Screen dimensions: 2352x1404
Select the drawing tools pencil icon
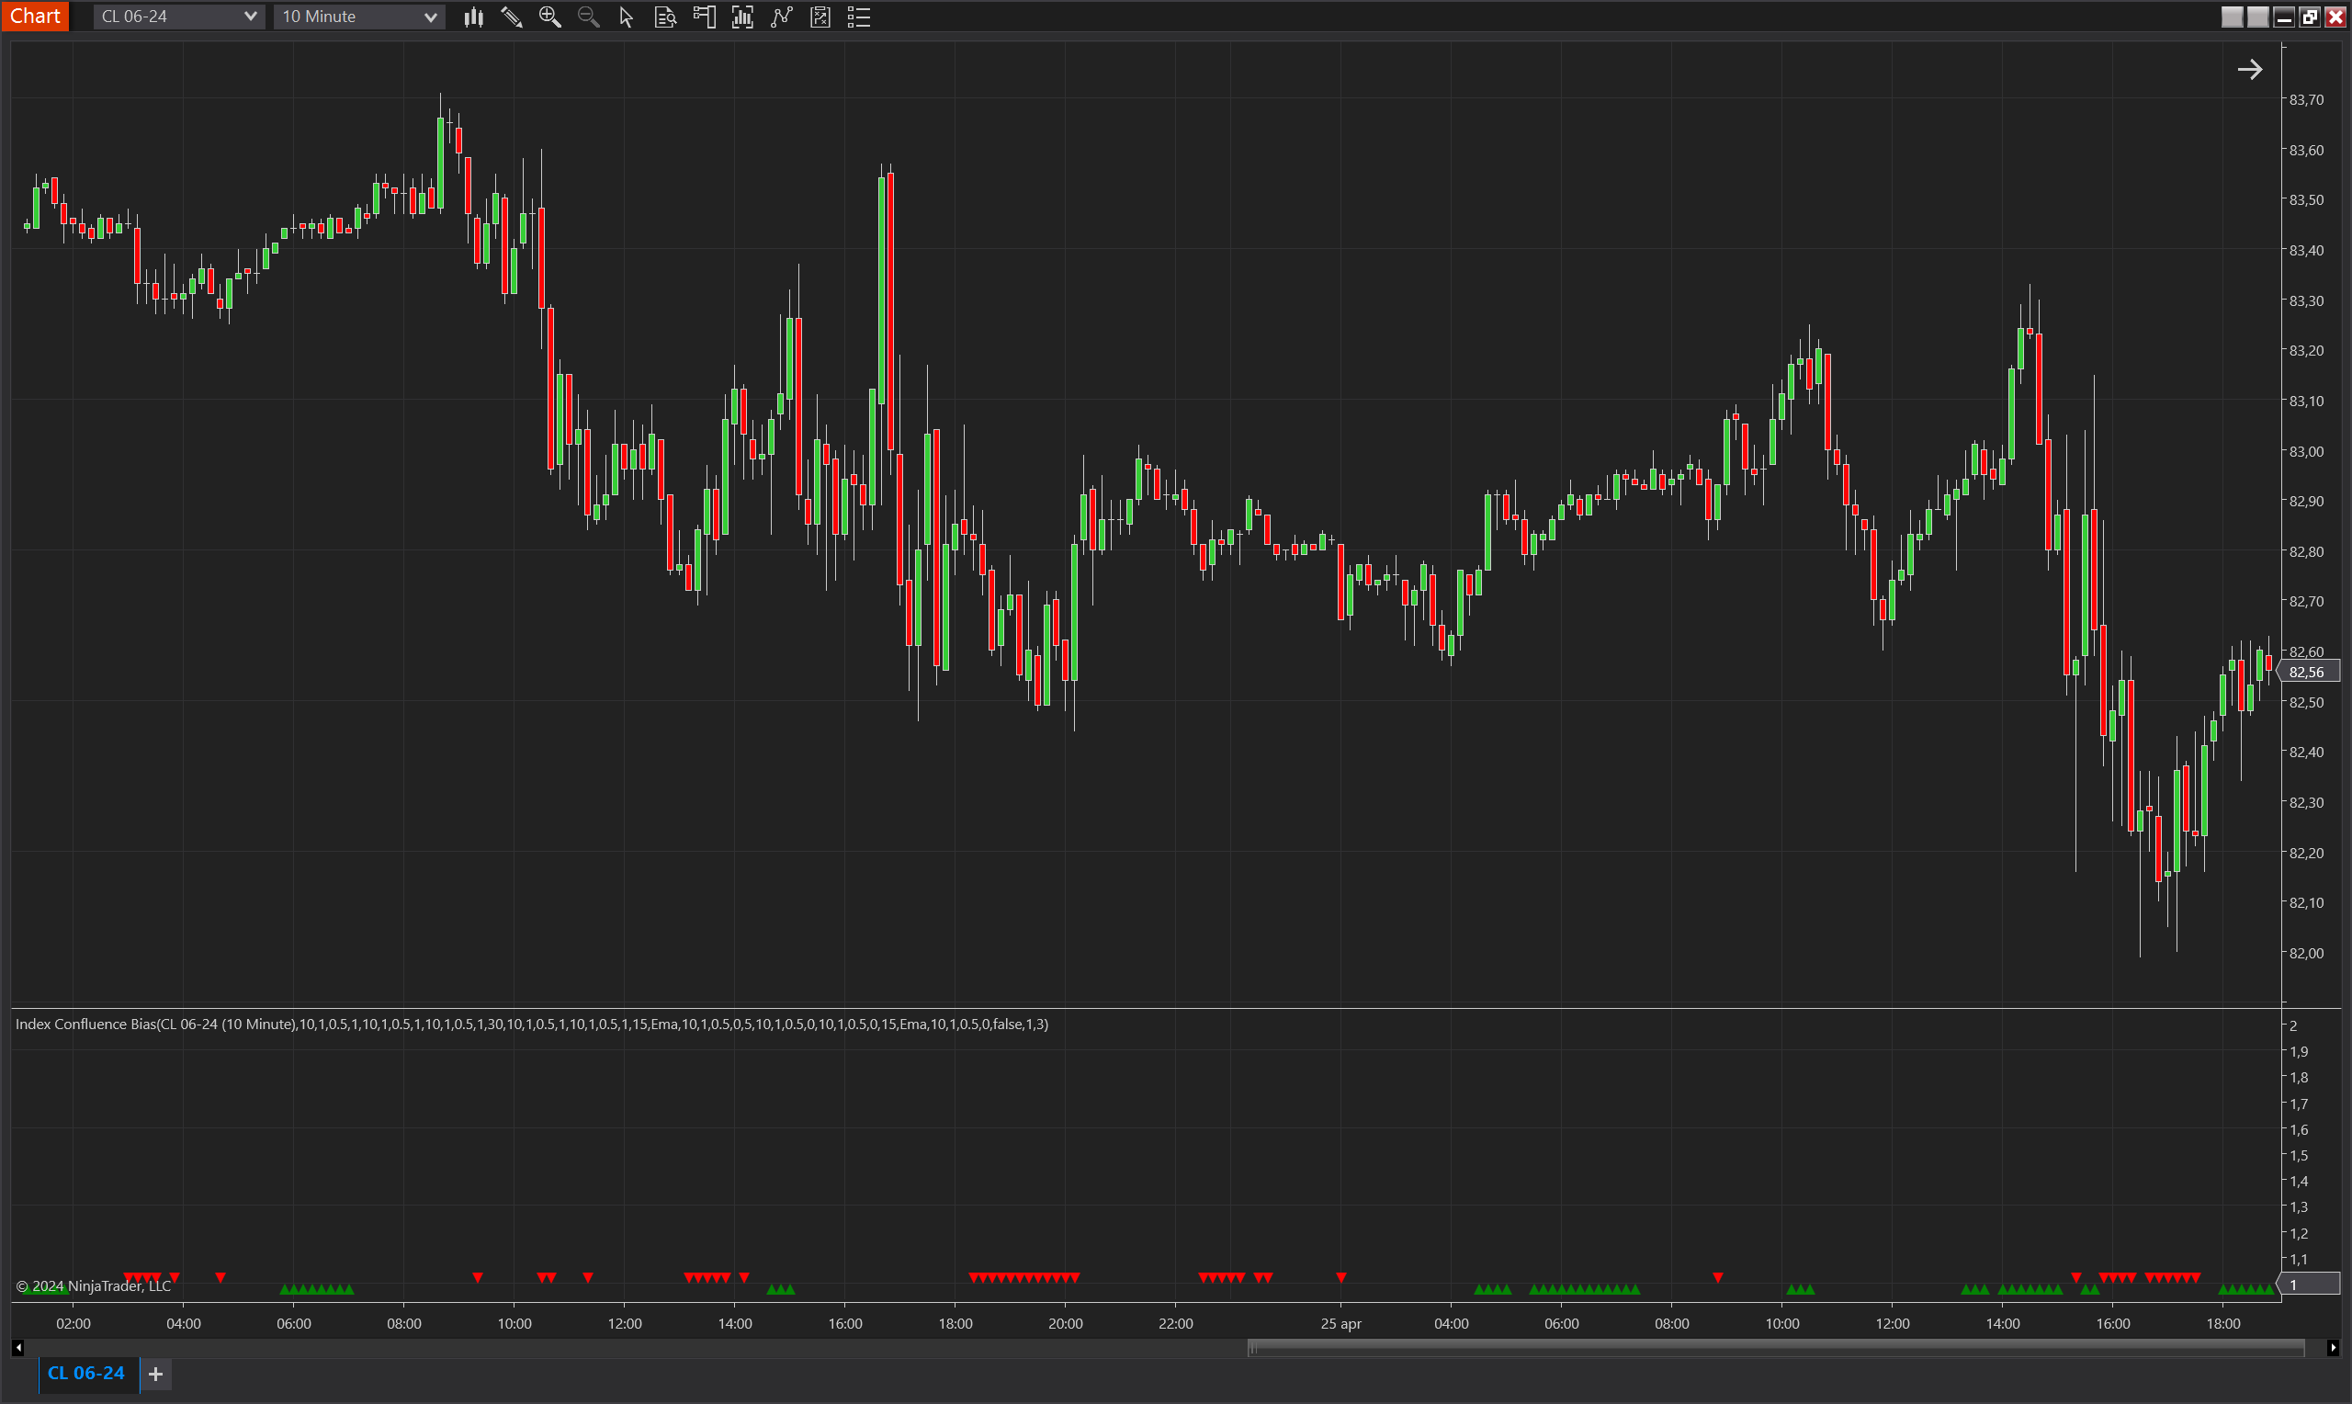512,17
